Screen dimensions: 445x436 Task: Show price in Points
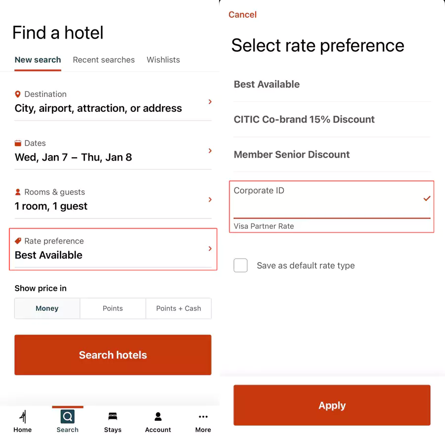coord(113,308)
